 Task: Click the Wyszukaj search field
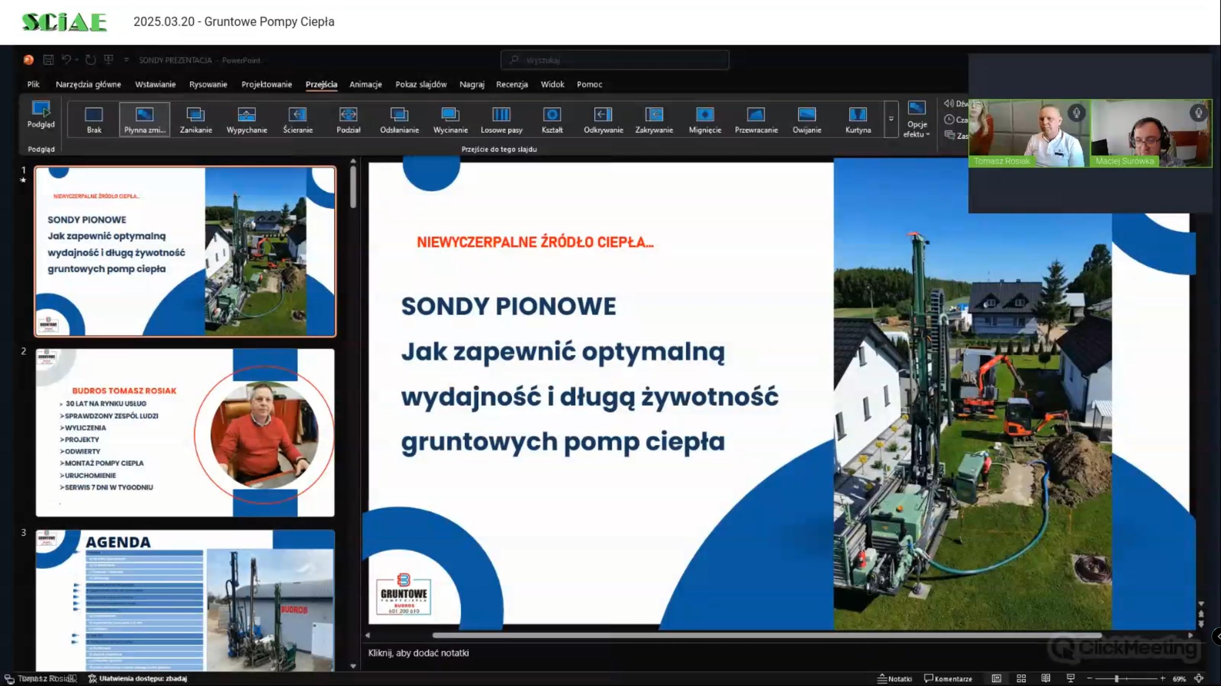coord(615,60)
